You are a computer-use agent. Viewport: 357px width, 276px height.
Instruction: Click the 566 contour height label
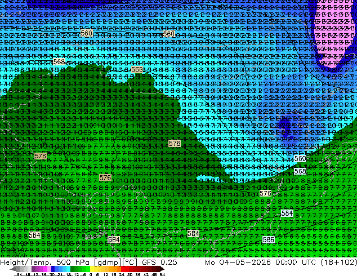137,70
